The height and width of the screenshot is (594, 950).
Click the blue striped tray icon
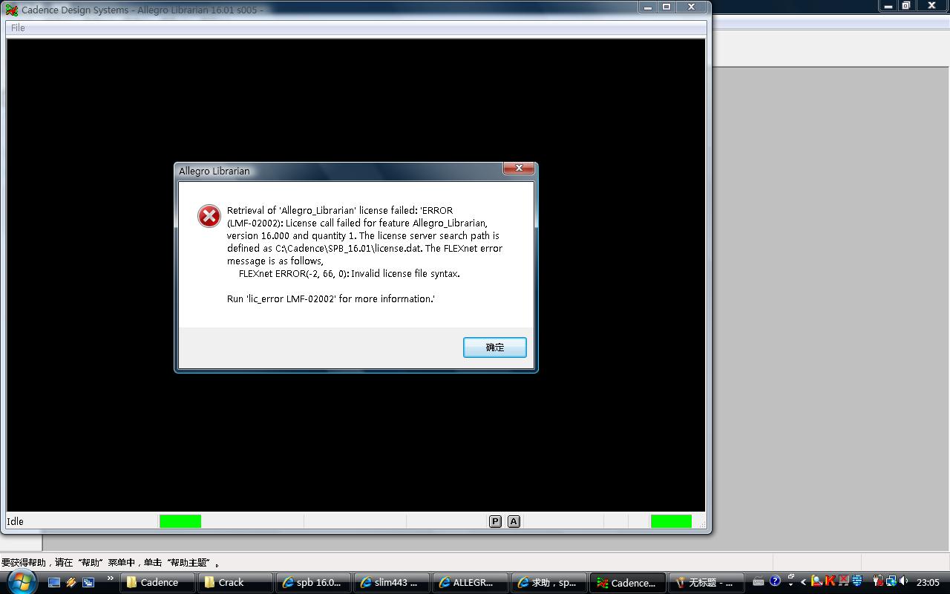click(x=857, y=581)
